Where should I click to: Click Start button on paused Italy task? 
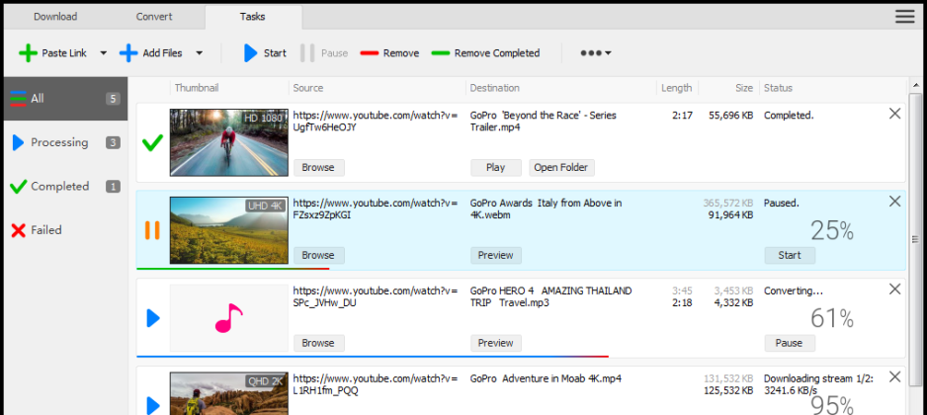(790, 255)
